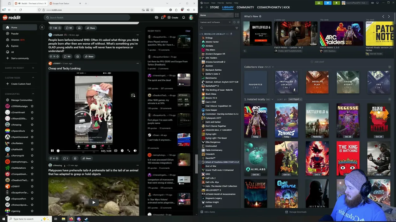The image size is (396, 222).
Task: Click Add shelf in Steam library
Action: (x=317, y=62)
